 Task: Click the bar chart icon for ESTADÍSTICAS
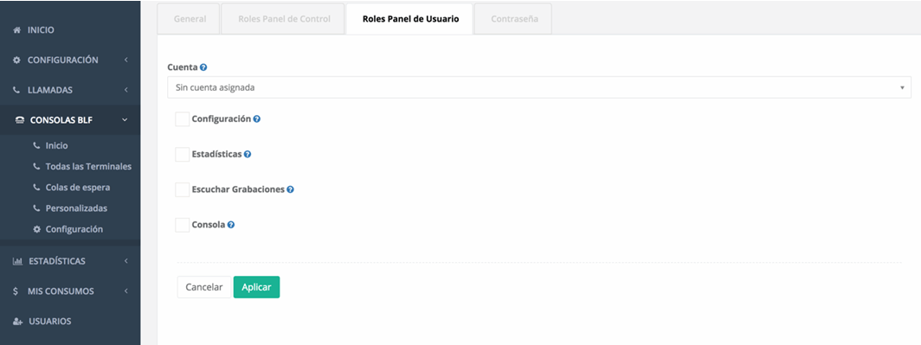(x=17, y=261)
